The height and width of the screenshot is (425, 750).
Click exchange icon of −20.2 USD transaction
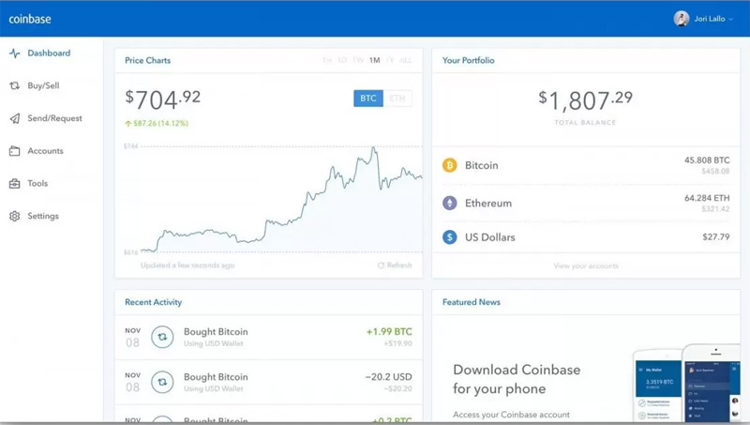pos(162,382)
